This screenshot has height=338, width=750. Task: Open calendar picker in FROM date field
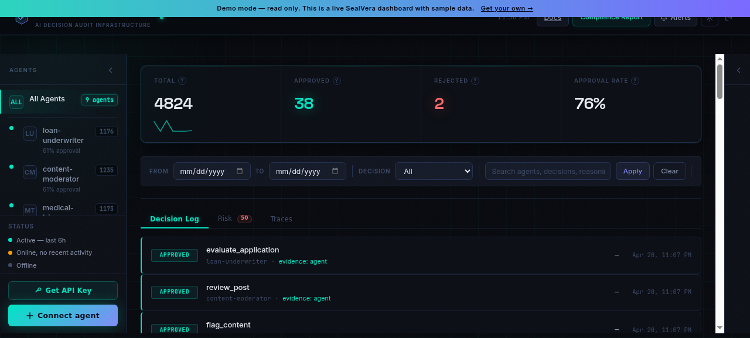(240, 171)
